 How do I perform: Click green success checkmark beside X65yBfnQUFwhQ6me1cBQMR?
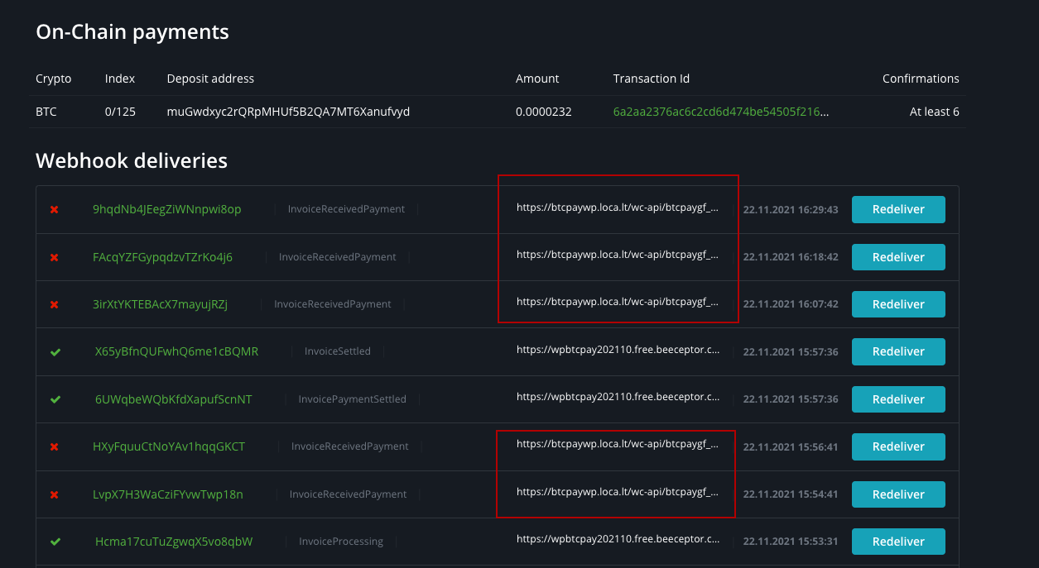tap(55, 351)
